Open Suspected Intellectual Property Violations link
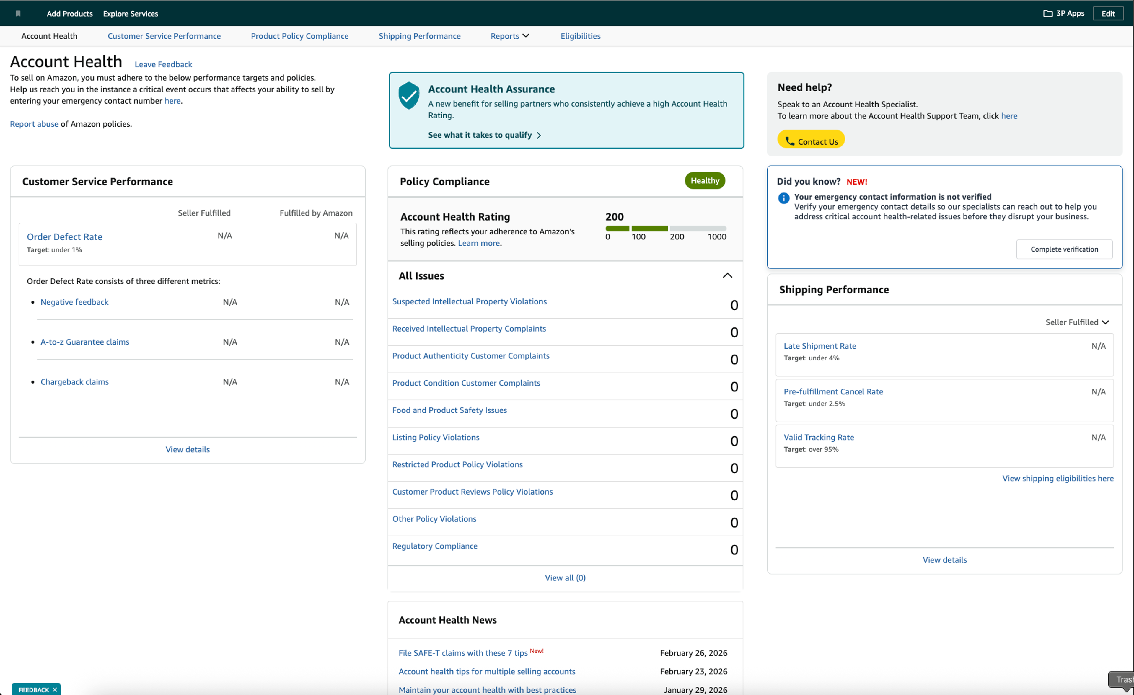 coord(469,301)
